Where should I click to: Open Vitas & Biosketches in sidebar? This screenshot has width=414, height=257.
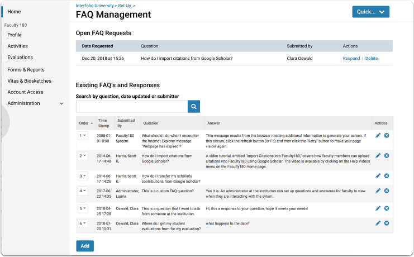pyautogui.click(x=29, y=81)
